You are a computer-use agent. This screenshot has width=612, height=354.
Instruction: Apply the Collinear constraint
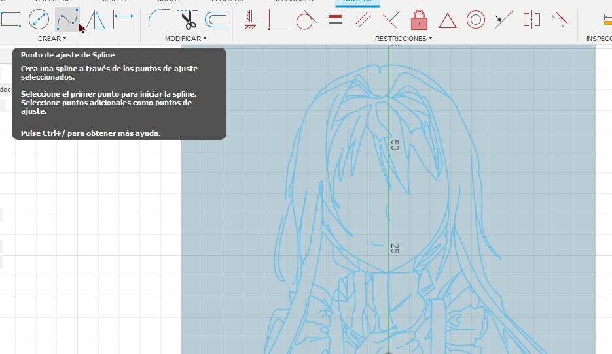[503, 20]
